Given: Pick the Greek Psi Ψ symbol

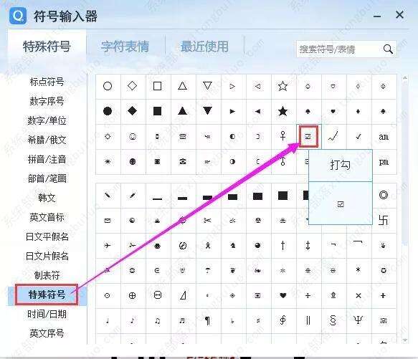Looking at the screenshot, I should click(x=358, y=320).
